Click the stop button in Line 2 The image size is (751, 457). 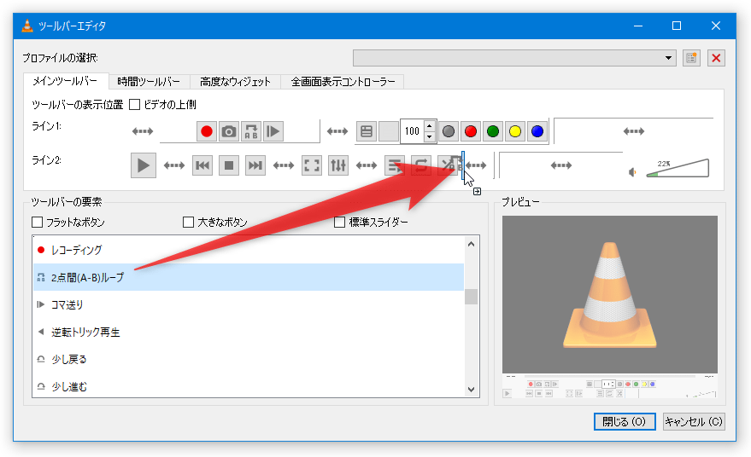tap(229, 165)
